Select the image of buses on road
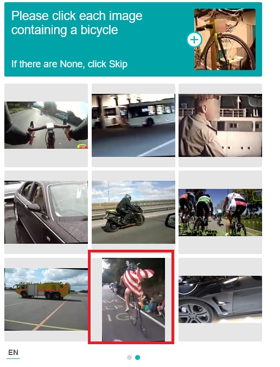 (133, 125)
